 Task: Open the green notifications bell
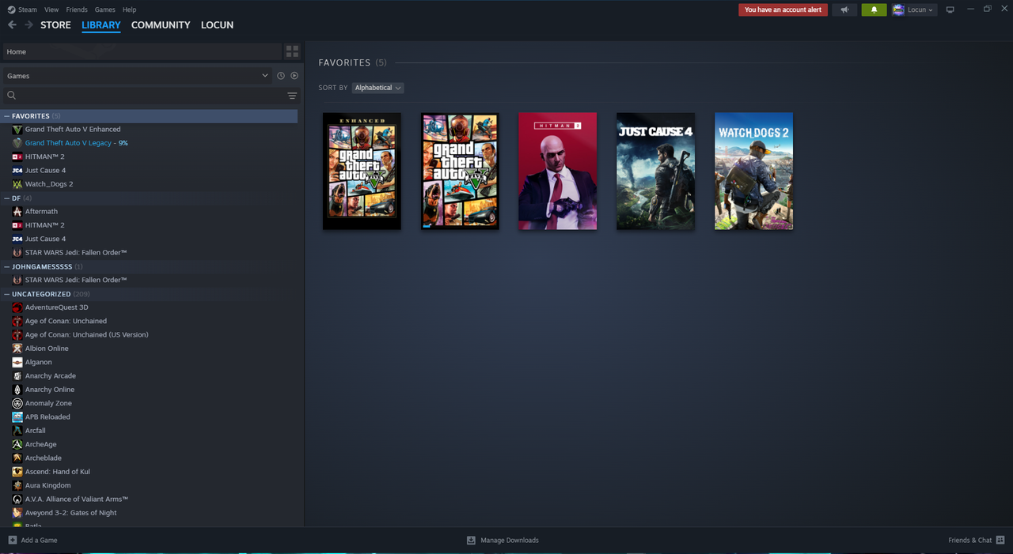874,9
